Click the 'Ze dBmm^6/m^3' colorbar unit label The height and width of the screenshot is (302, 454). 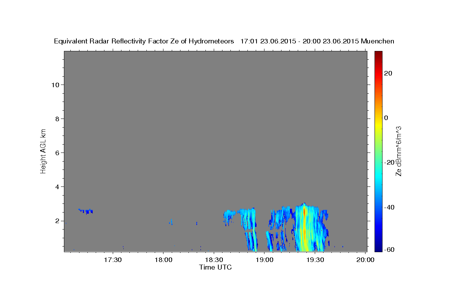click(398, 151)
